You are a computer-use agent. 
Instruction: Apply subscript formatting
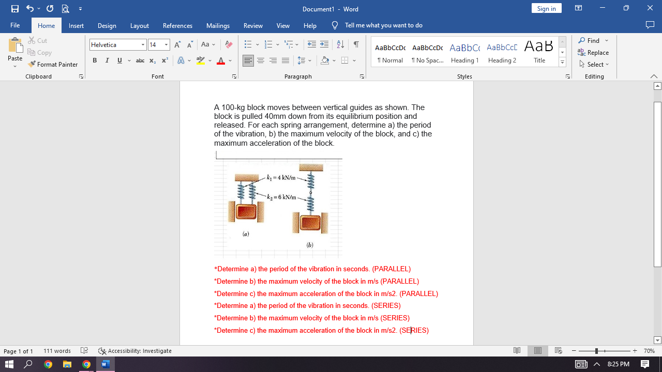pyautogui.click(x=152, y=60)
